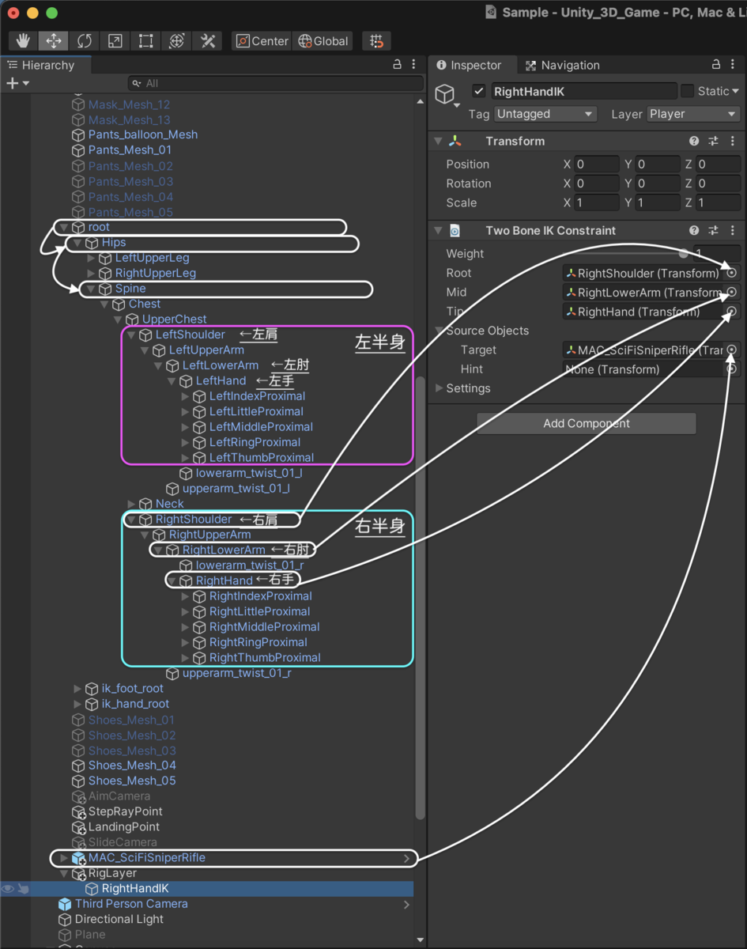The height and width of the screenshot is (949, 747).
Task: Click the Add Component button
Action: (x=586, y=423)
